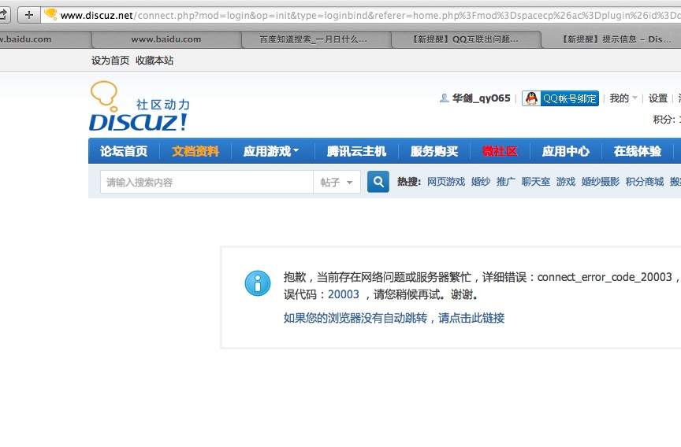This screenshot has height=447, width=681.
Task: Click the 婚纱摄影 hot search link
Action: coord(601,182)
